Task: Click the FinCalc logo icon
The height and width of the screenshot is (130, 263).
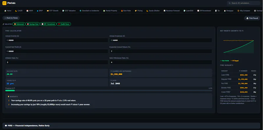Action: pyautogui.click(x=4, y=3)
